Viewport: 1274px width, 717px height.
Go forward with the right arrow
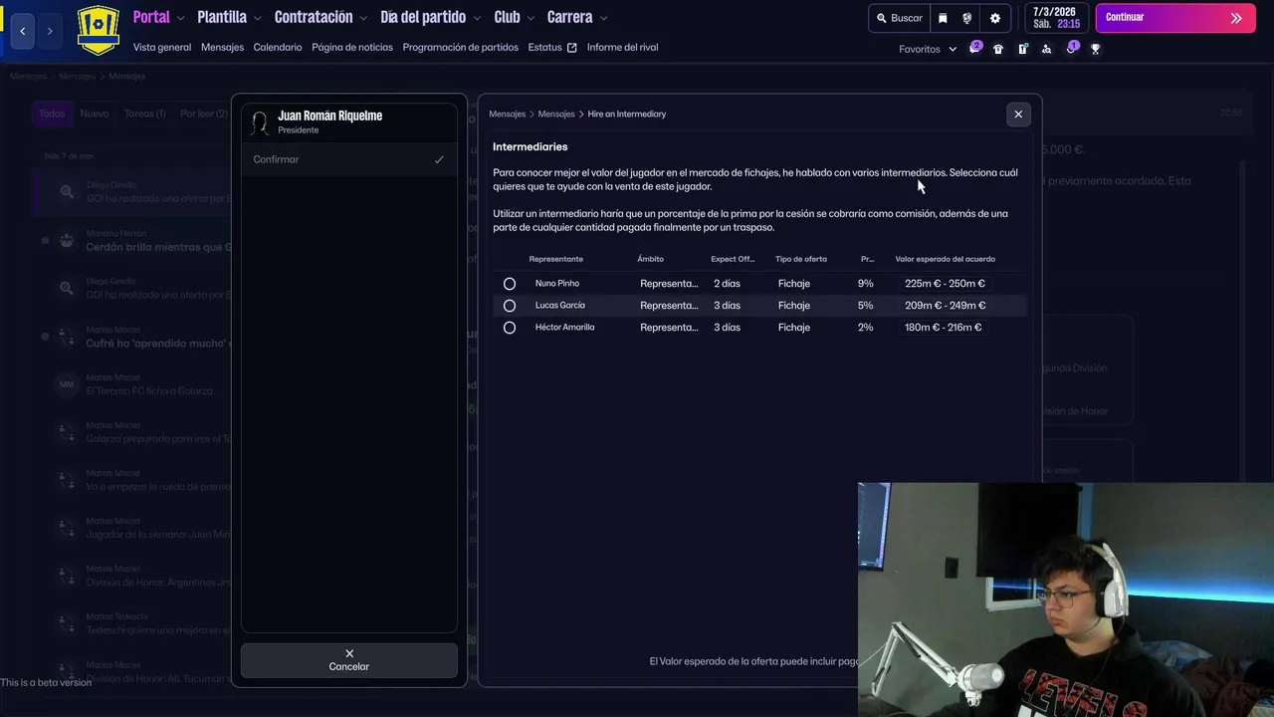click(50, 31)
